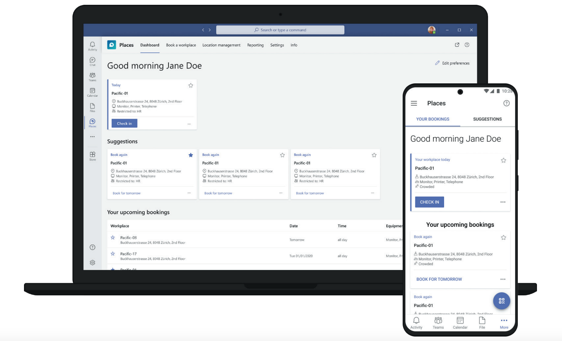Click the Check in button
The width and height of the screenshot is (562, 341).
[x=124, y=124]
